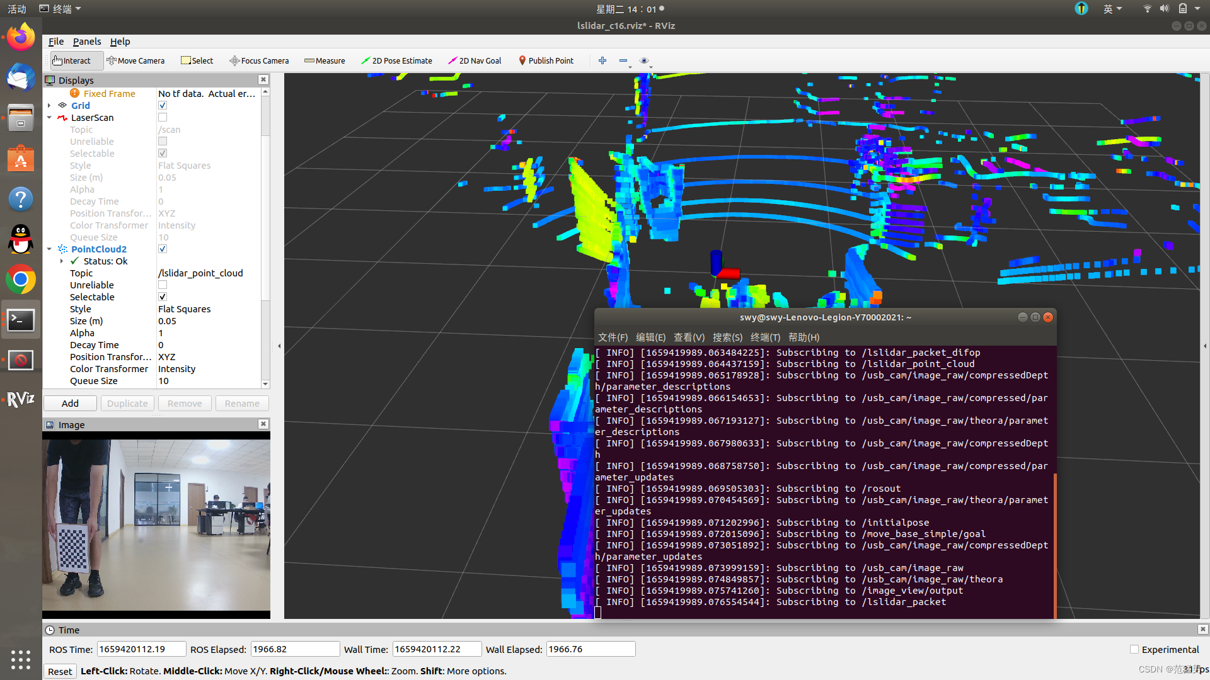Open the Panels menu
1210x680 pixels.
[x=87, y=42]
